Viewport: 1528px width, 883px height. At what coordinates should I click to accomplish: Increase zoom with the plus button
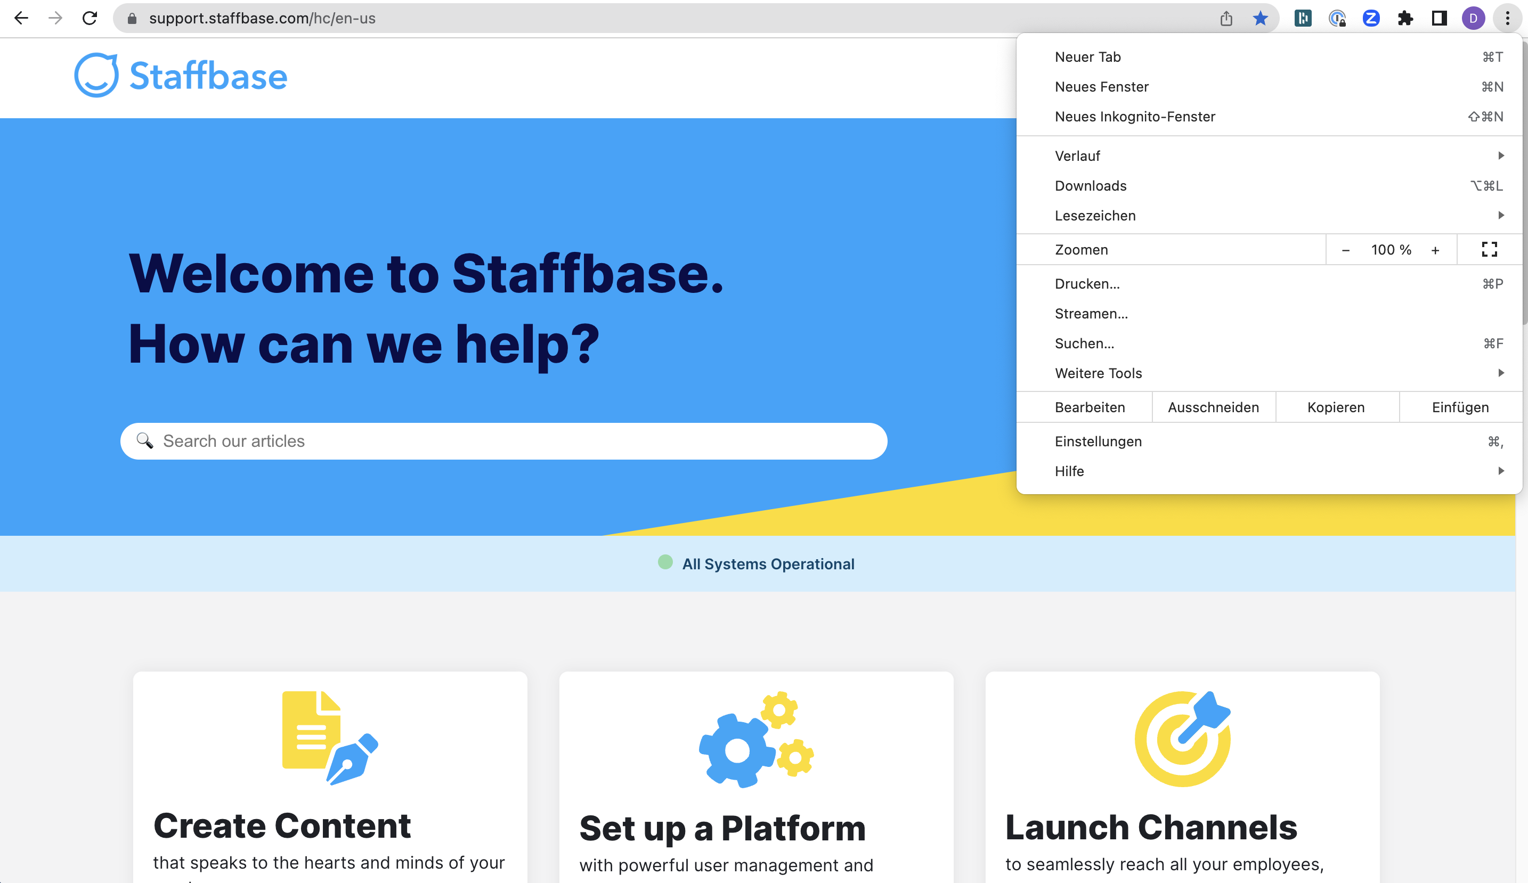coord(1435,250)
